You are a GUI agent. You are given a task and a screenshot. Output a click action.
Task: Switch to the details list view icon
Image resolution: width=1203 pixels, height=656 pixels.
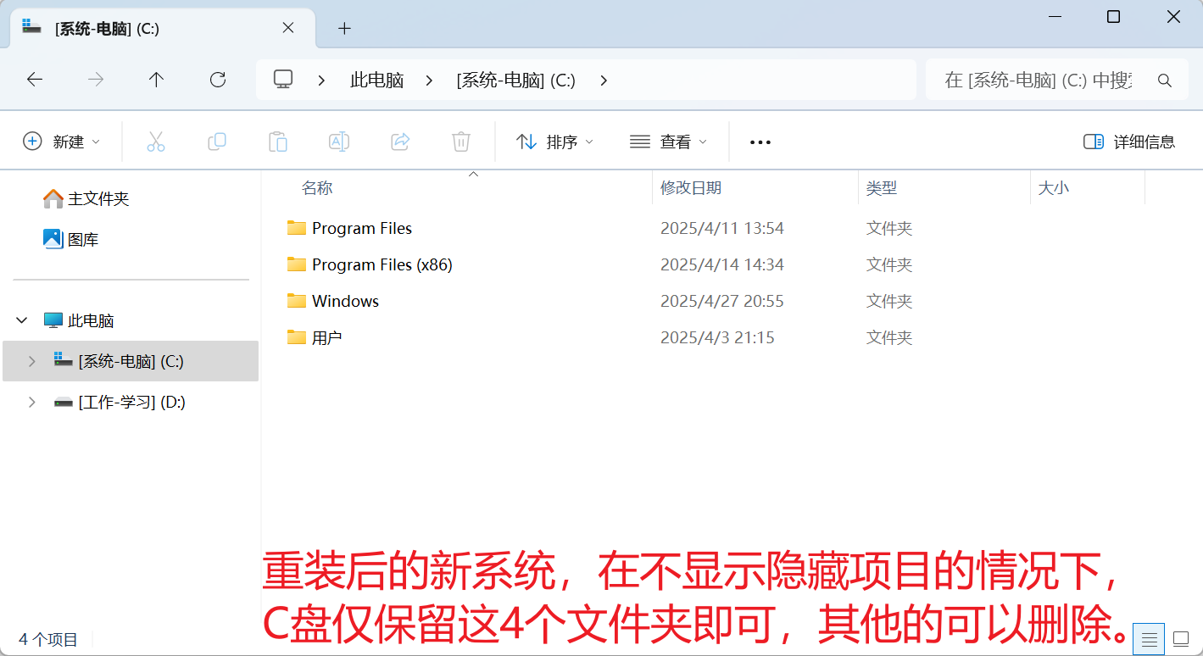coord(1150,639)
